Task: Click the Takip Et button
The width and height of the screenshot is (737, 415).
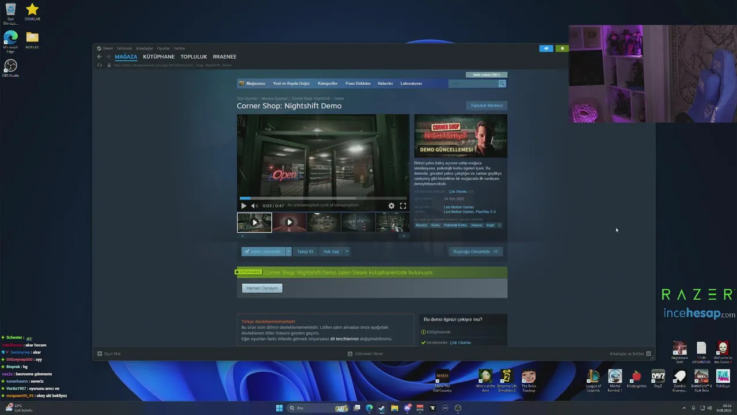Action: pyautogui.click(x=305, y=251)
